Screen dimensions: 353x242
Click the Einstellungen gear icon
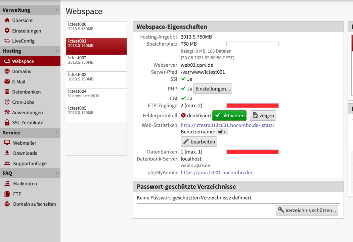7,30
